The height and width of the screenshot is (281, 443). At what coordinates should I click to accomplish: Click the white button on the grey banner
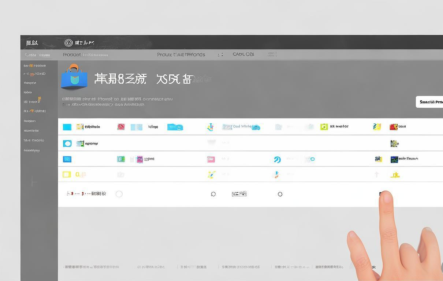[429, 102]
